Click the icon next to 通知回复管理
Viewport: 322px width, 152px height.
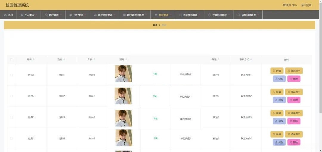239,15
